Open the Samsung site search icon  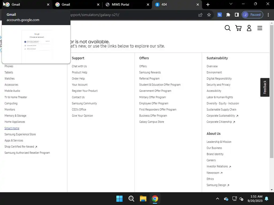pos(227,28)
